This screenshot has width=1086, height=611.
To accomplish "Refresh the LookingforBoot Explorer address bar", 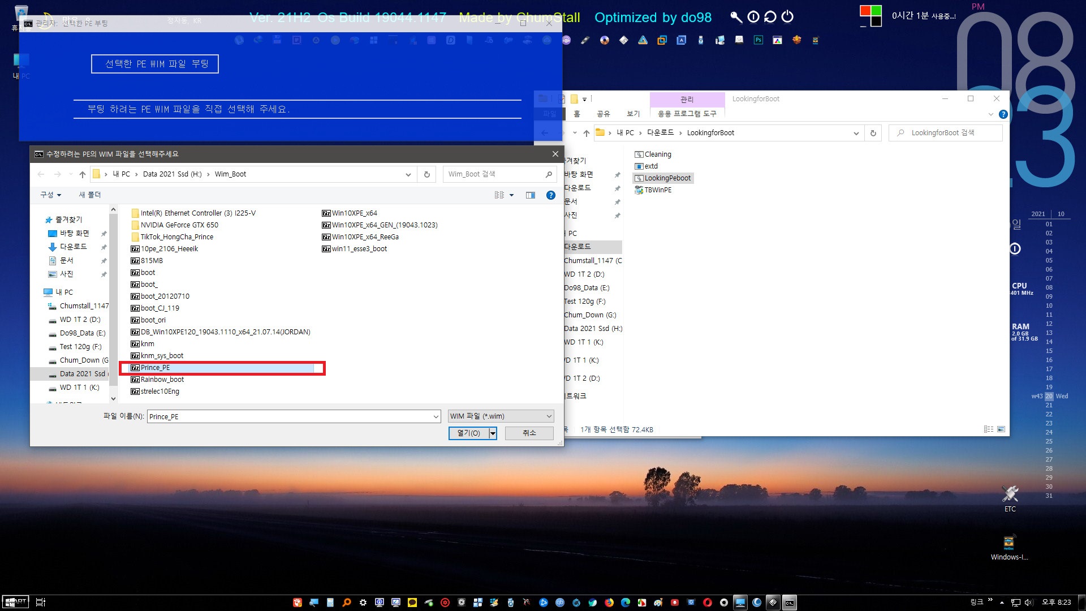I will pyautogui.click(x=873, y=133).
